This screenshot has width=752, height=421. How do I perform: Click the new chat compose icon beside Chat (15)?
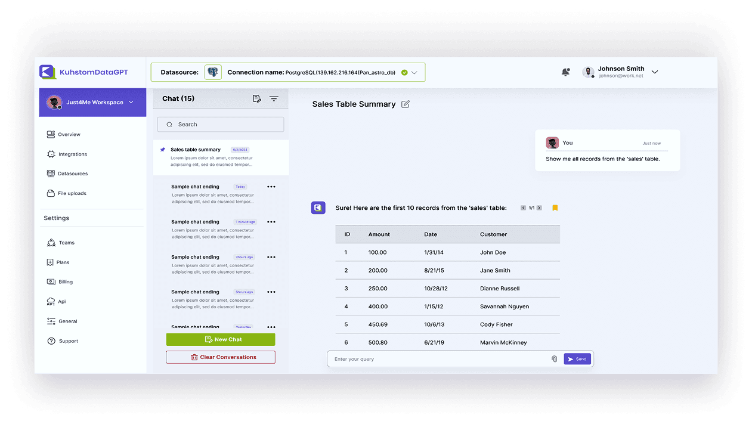256,98
